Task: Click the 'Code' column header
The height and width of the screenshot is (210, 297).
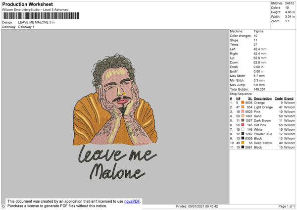Action: tap(278, 99)
